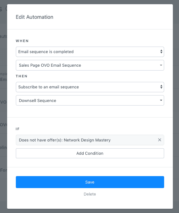Open the Sales Page OVO Email Sequence dropdown
179x213 pixels.
[x=90, y=65]
